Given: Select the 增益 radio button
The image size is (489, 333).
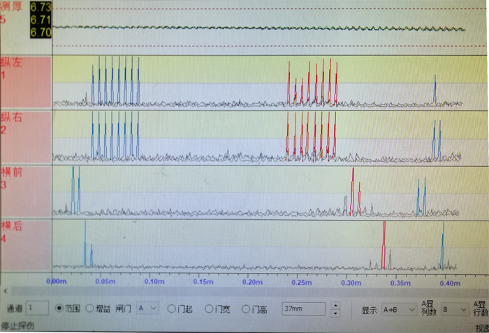Looking at the screenshot, I should [x=89, y=308].
